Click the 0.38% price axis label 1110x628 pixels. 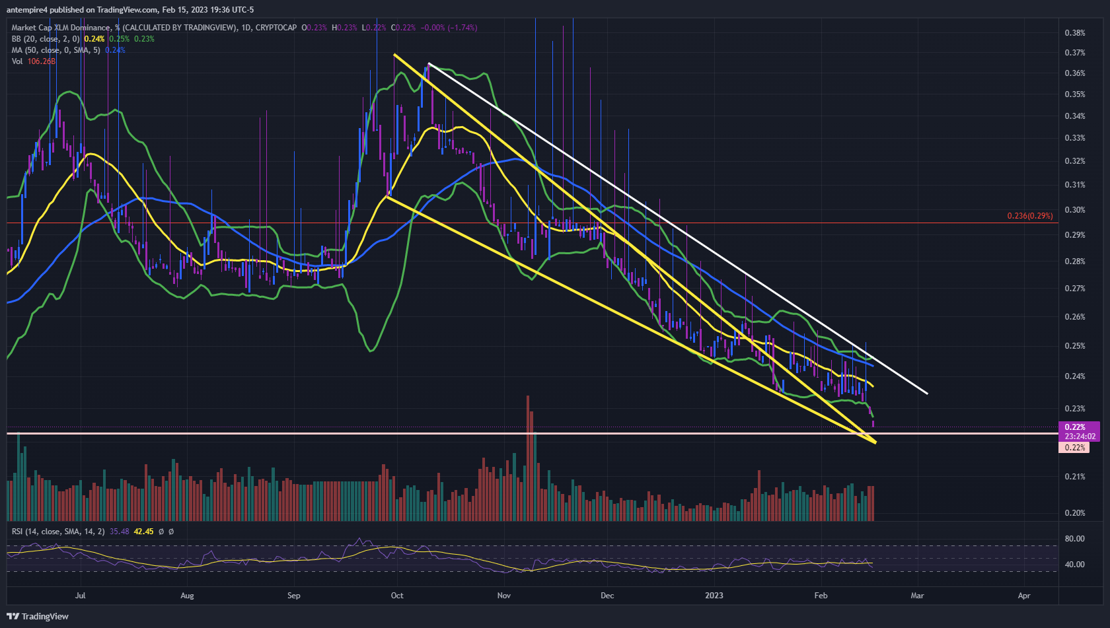(1075, 33)
